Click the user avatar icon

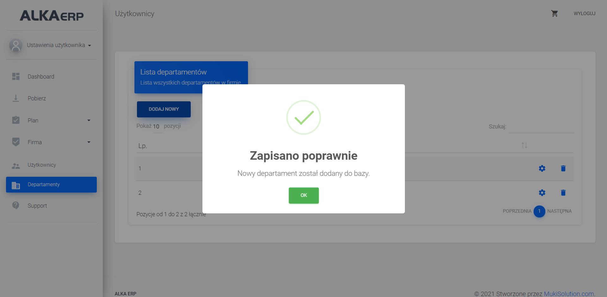(15, 45)
